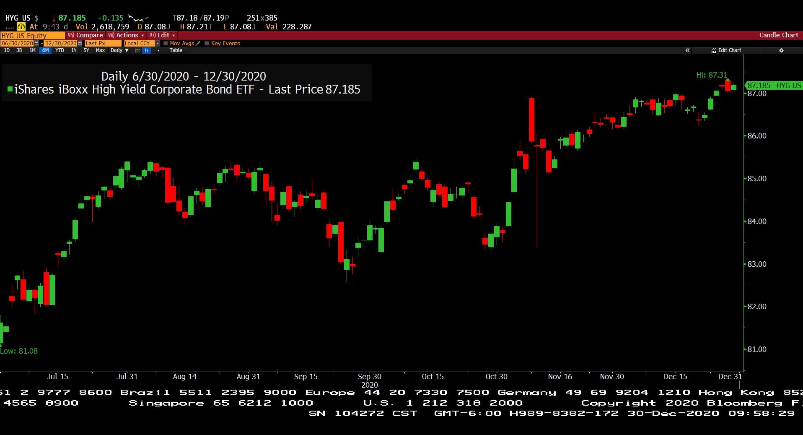
Task: Select the candle chart type icon
Action: click(x=147, y=50)
